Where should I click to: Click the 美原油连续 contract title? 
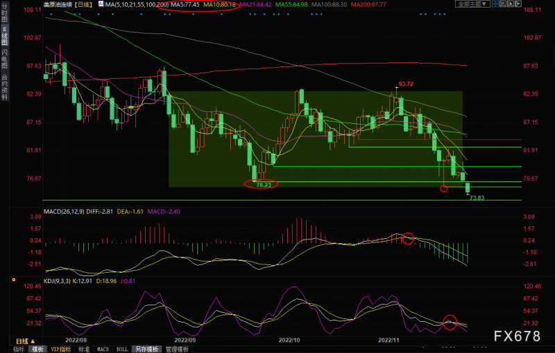(58, 5)
